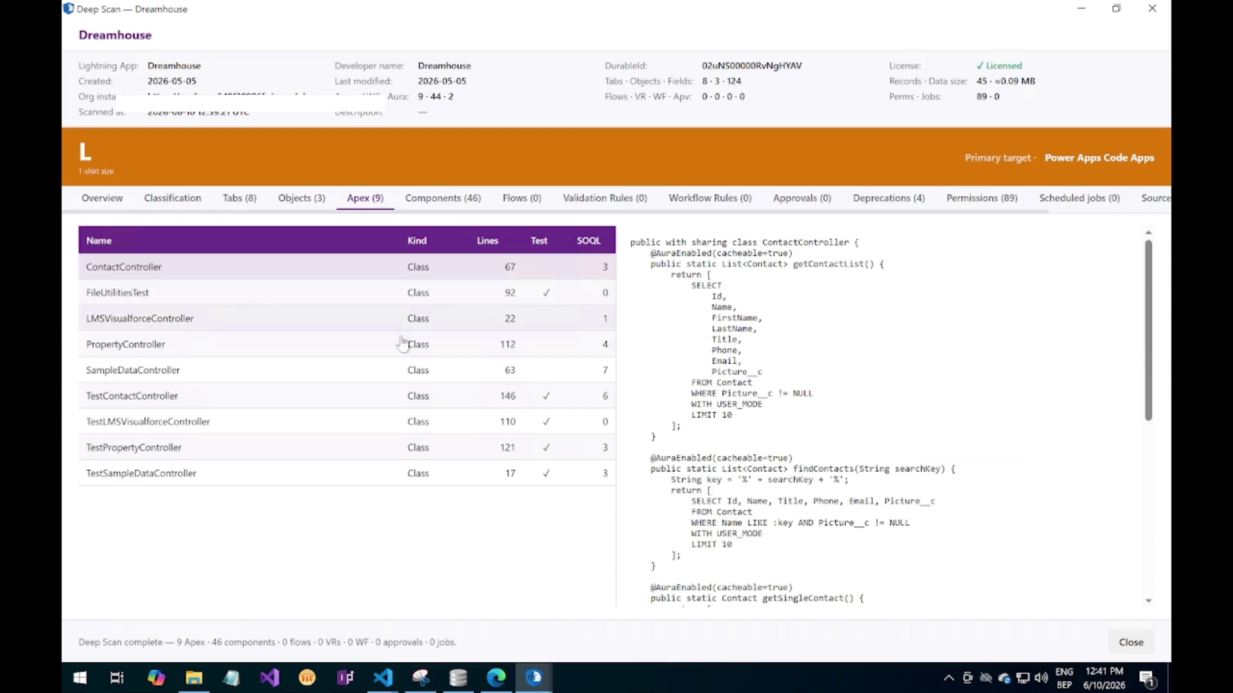
Task: Open the orange round app icon in the taskbar
Action: (x=308, y=678)
